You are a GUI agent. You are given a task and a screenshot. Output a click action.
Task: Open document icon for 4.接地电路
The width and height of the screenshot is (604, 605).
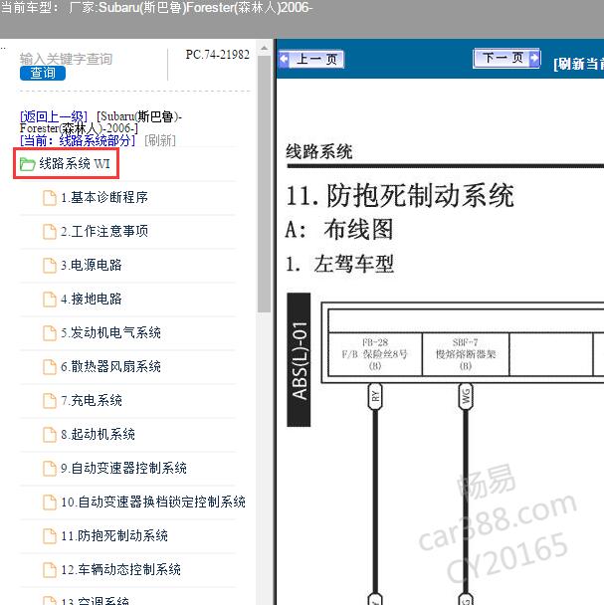point(50,300)
